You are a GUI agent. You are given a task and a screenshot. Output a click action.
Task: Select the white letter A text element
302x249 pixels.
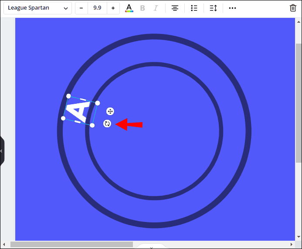tap(80, 111)
